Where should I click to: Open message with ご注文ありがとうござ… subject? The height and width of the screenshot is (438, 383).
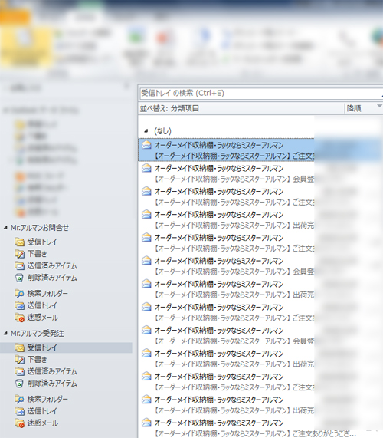click(248, 428)
